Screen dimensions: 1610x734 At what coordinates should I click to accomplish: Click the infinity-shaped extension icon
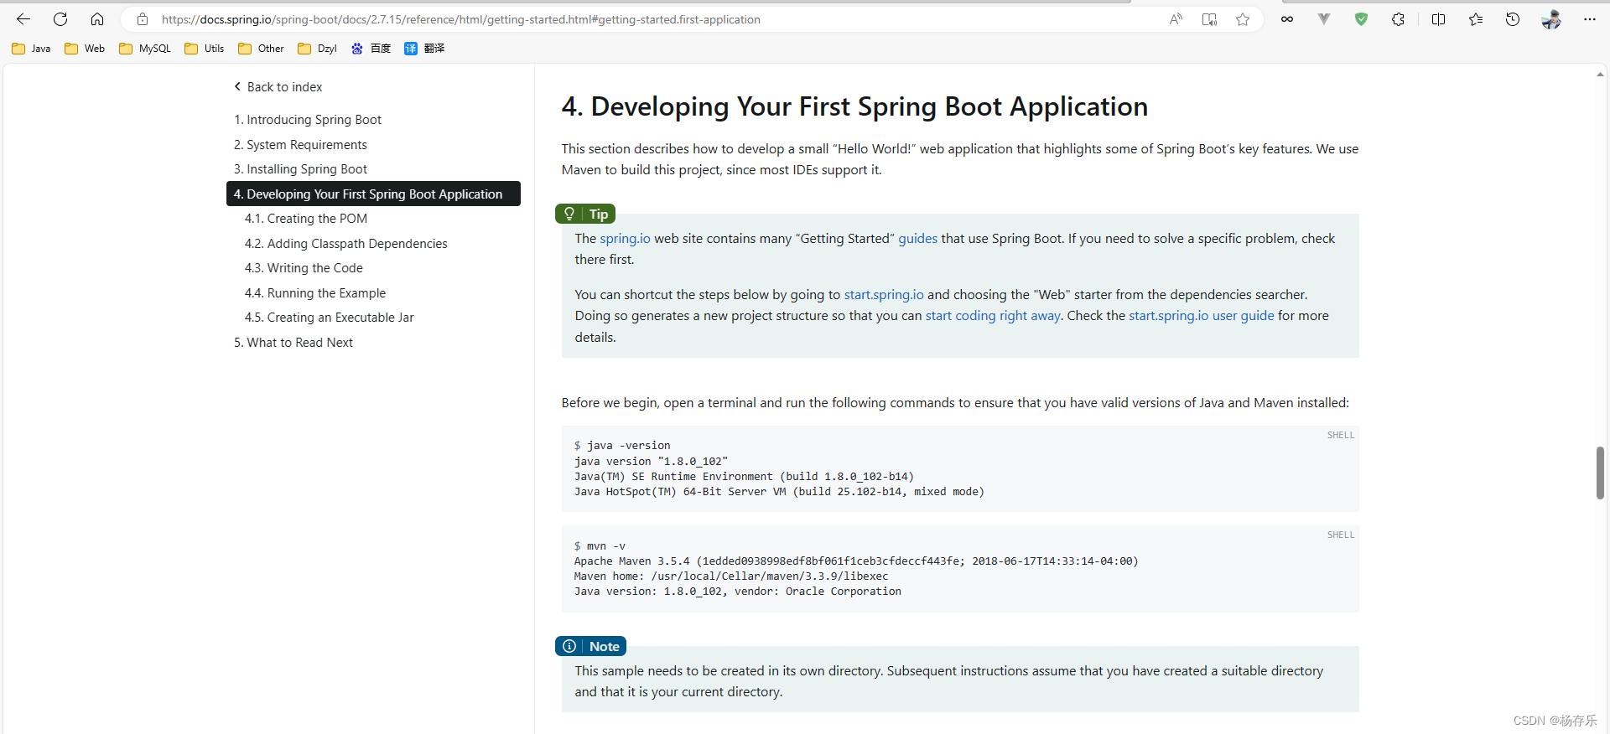(x=1287, y=19)
